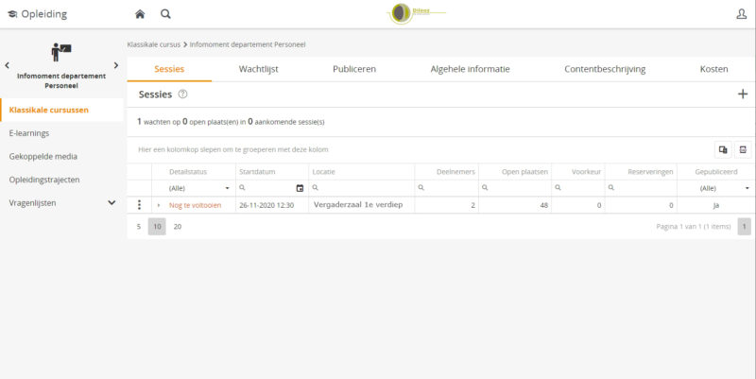Click the classroom trainer icon

pyautogui.click(x=61, y=52)
